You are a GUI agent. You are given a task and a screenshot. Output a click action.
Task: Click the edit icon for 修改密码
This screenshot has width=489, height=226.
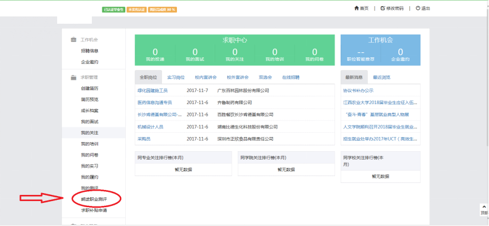383,9
